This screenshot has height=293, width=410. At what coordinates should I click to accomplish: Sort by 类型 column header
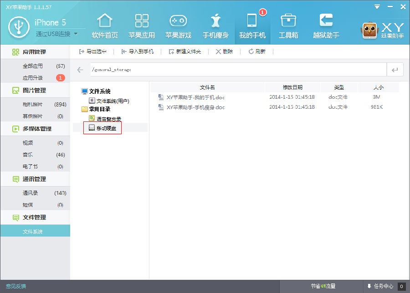click(x=339, y=87)
